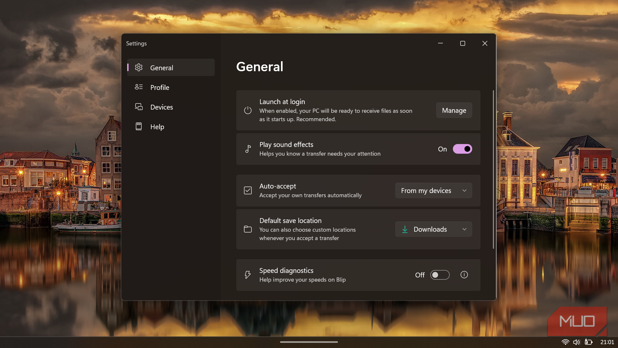Viewport: 618px width, 348px height.
Task: Click the 'Launch at login' title text
Action: [x=282, y=102]
